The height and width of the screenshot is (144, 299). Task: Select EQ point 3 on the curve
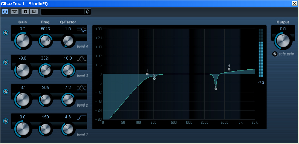(216, 89)
